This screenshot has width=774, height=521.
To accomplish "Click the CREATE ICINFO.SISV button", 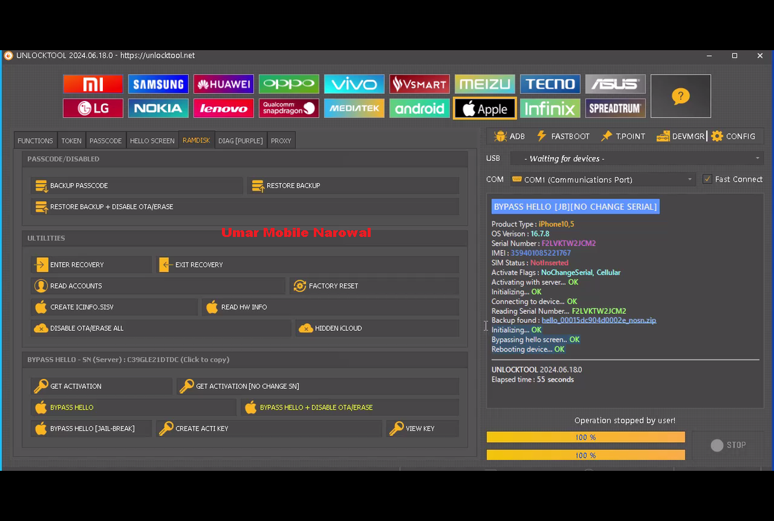I will tap(114, 307).
